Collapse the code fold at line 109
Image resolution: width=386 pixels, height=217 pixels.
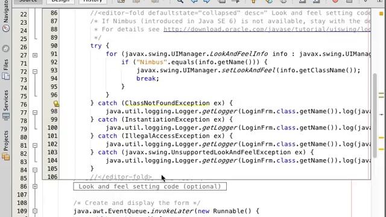click(35, 211)
